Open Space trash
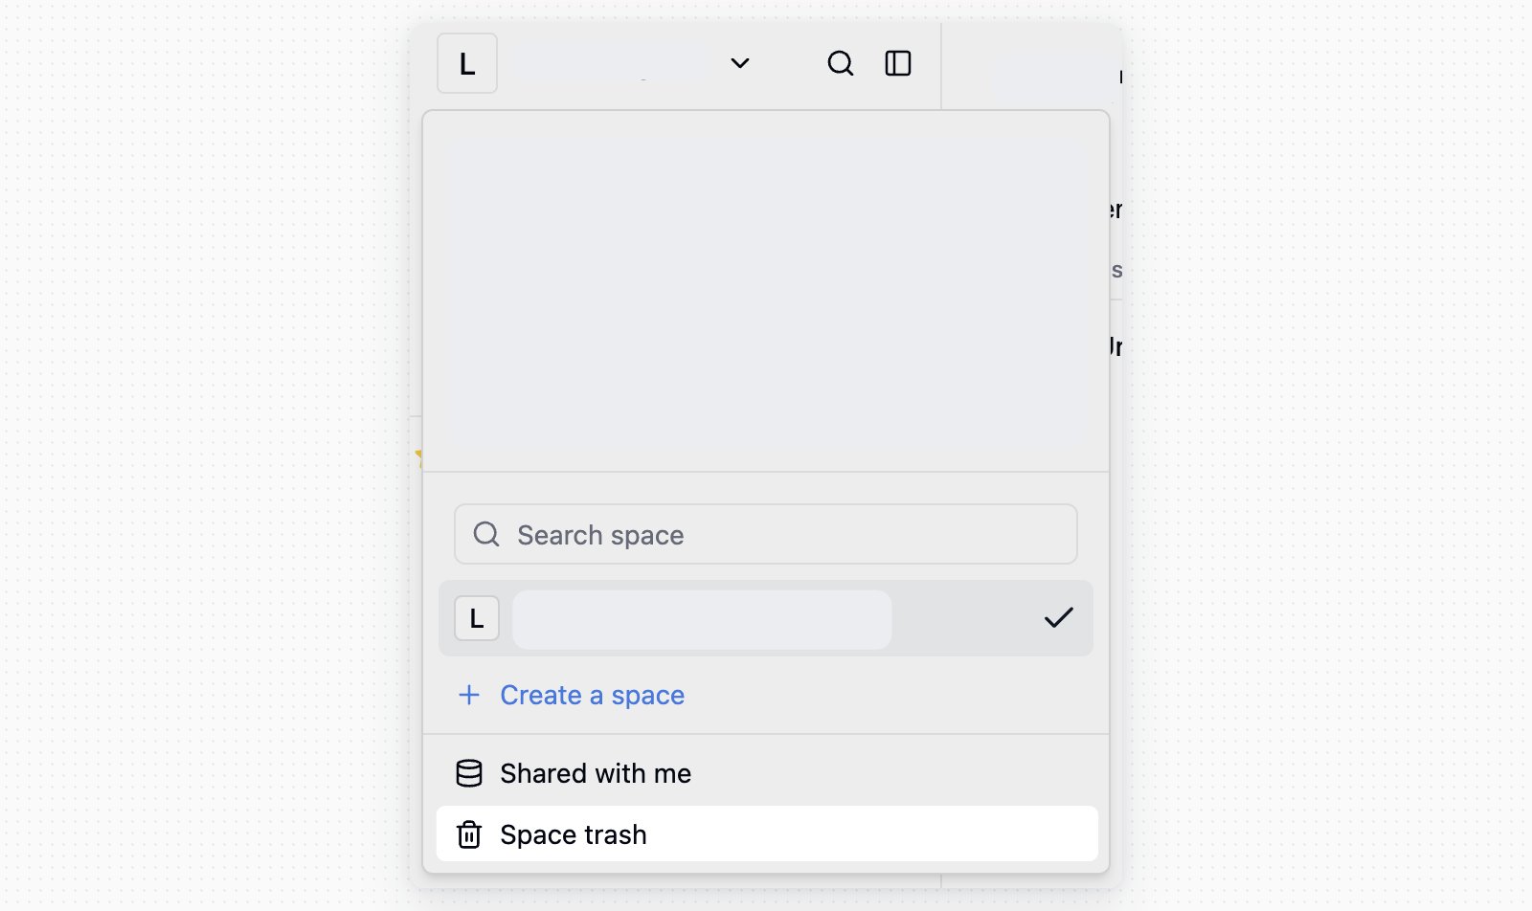Viewport: 1532px width, 911px height. [766, 834]
